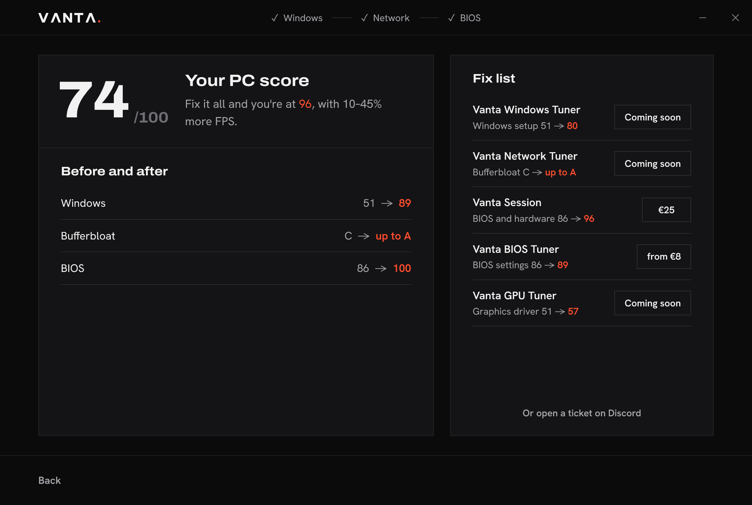Open a ticket on Discord link
Image resolution: width=752 pixels, height=505 pixels.
(x=582, y=413)
